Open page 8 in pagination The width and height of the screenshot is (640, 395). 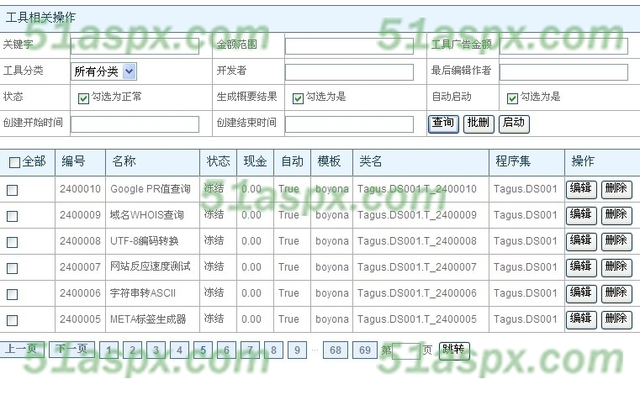(273, 350)
